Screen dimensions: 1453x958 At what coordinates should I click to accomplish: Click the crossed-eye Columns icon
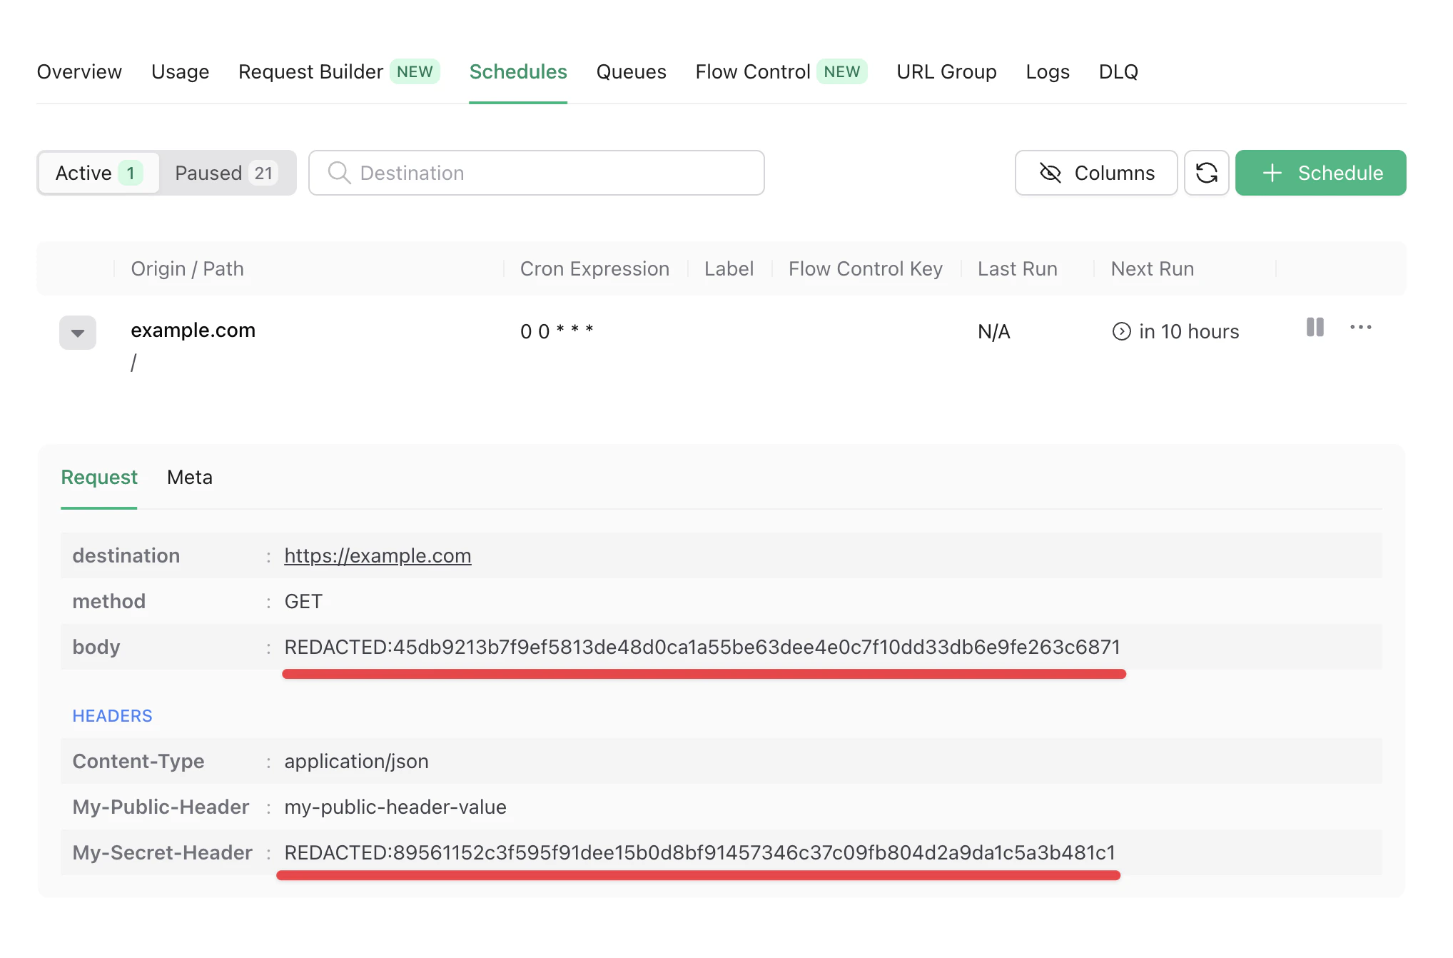[x=1050, y=173]
